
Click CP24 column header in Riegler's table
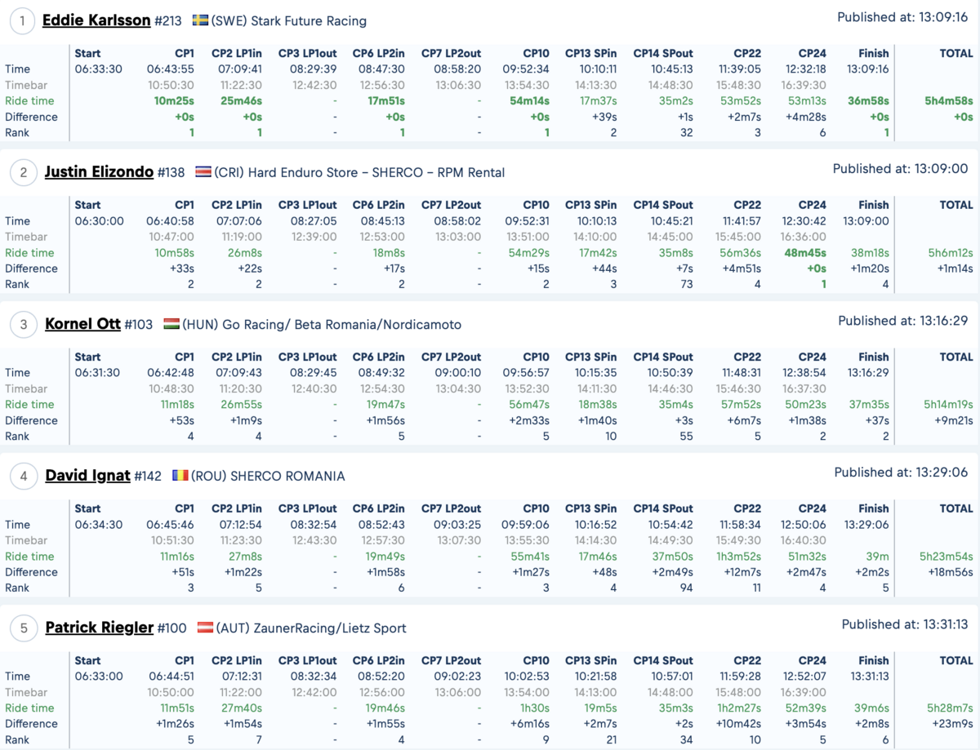[x=813, y=660]
